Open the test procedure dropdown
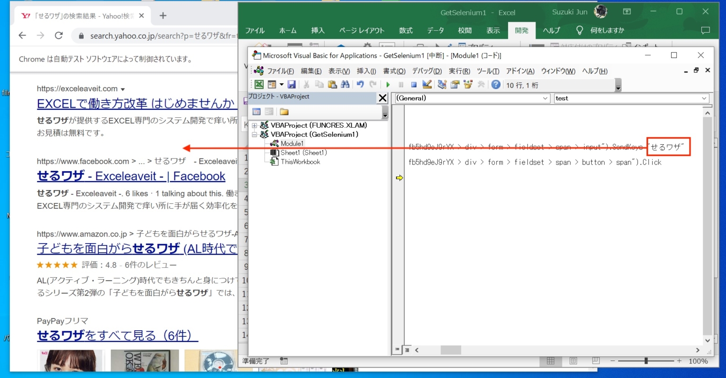Viewport: 726px width, 378px height. [x=704, y=98]
